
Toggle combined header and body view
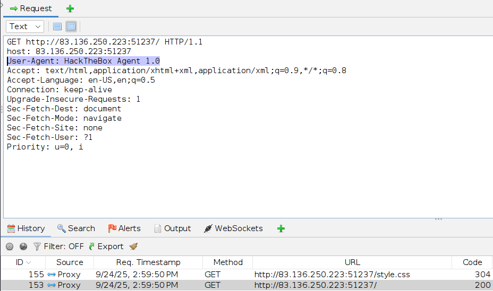(71, 27)
